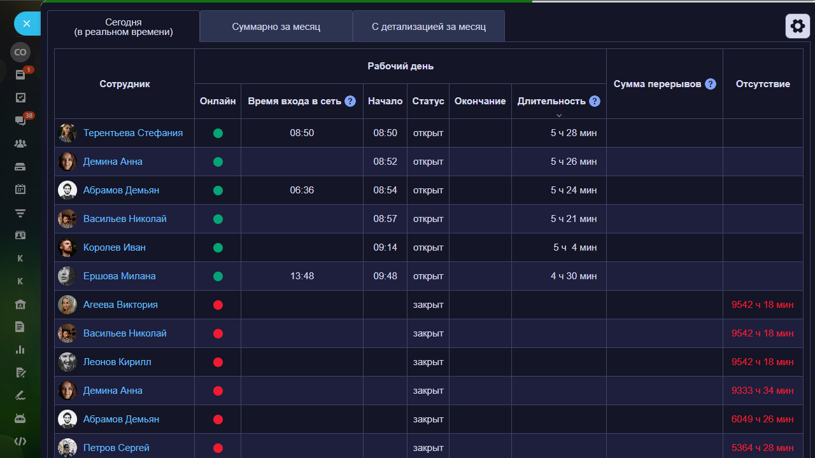The height and width of the screenshot is (458, 815).
Task: Open Терентьева Стефания employee profile link
Action: coord(132,133)
